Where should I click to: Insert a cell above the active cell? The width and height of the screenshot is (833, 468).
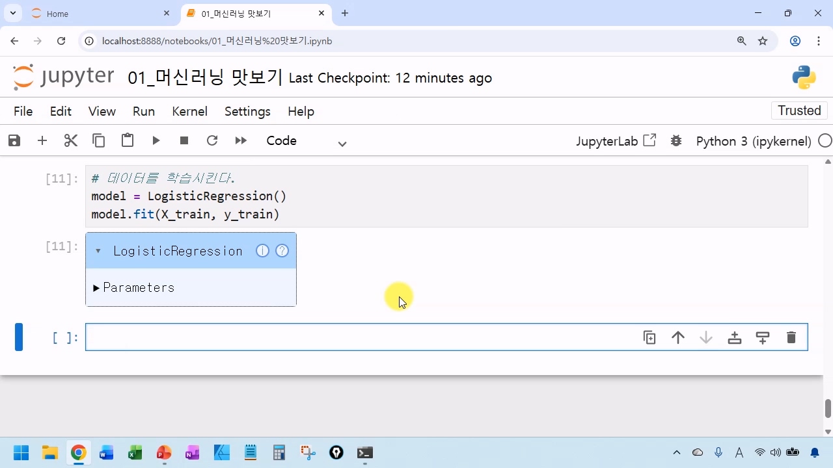click(x=735, y=337)
